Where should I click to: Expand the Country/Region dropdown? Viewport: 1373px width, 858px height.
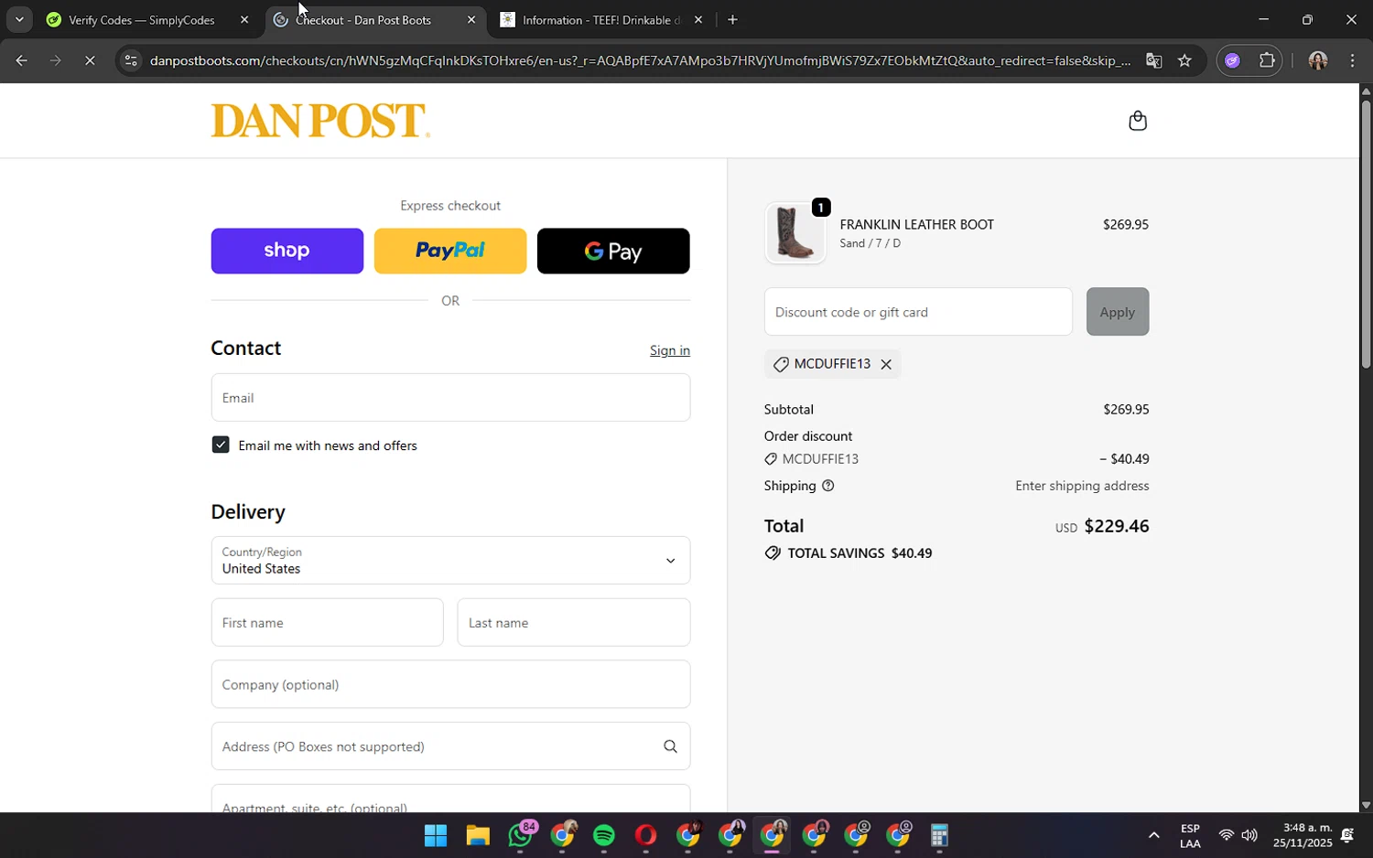450,561
